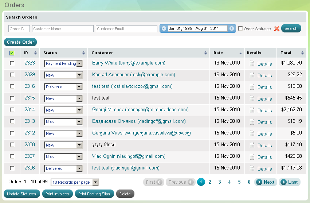Go to page 6 of orders
This screenshot has height=203, width=310.
coord(249,182)
